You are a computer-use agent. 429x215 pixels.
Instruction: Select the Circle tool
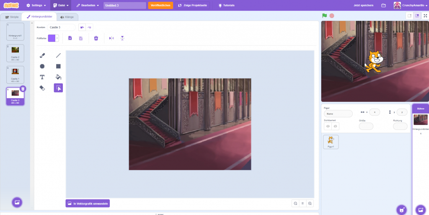42,67
